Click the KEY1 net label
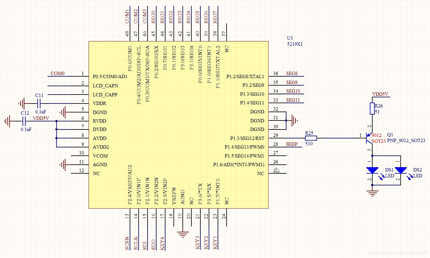Image resolution: width=430 pixels, height=258 pixels. [215, 242]
